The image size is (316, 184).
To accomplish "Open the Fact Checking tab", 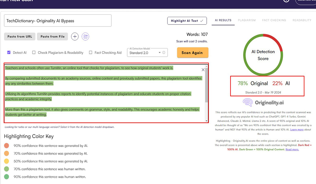I will point(274,20).
